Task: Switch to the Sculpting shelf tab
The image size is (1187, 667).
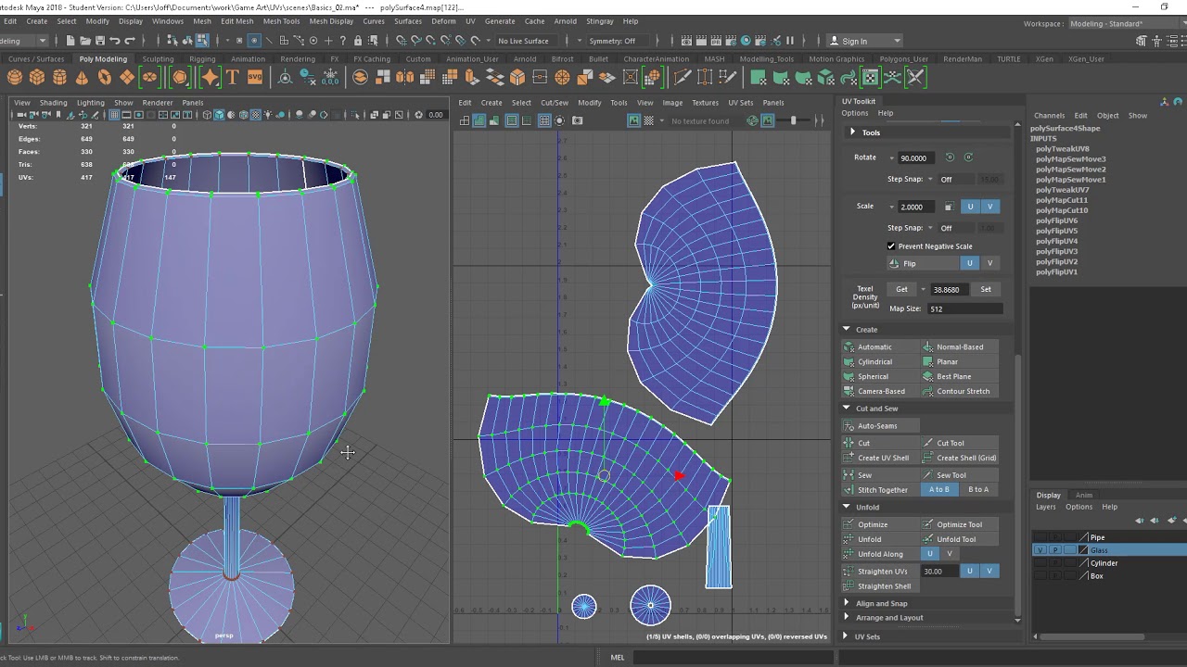Action: click(x=158, y=59)
